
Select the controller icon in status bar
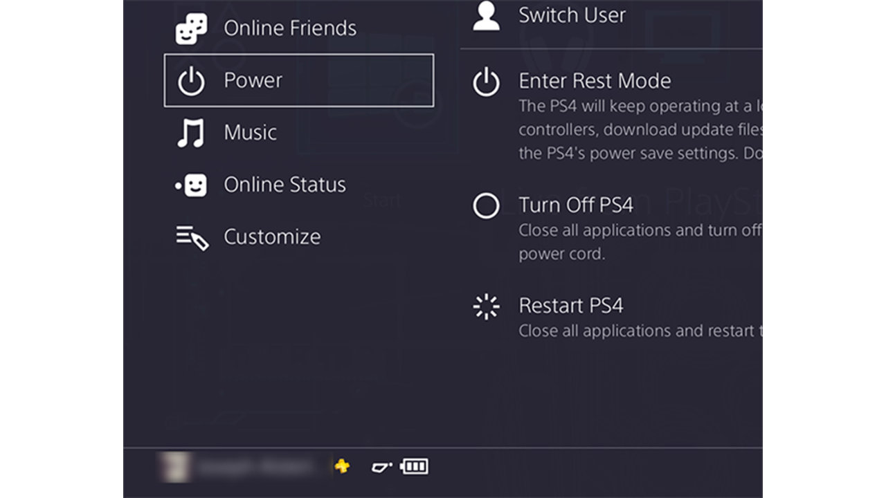pos(382,466)
